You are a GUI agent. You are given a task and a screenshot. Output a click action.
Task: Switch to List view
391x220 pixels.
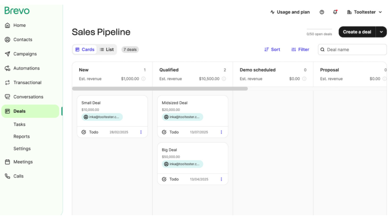107,49
